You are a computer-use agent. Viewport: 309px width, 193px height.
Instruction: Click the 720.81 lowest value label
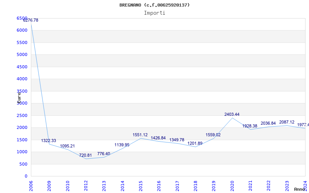85,155
